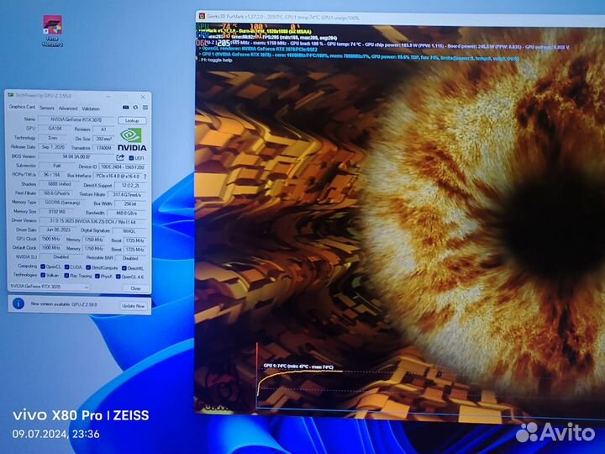Screen dimensions: 605x454
Task: Toggle the OpenGL 4.6 checkbox
Action: [x=118, y=277]
